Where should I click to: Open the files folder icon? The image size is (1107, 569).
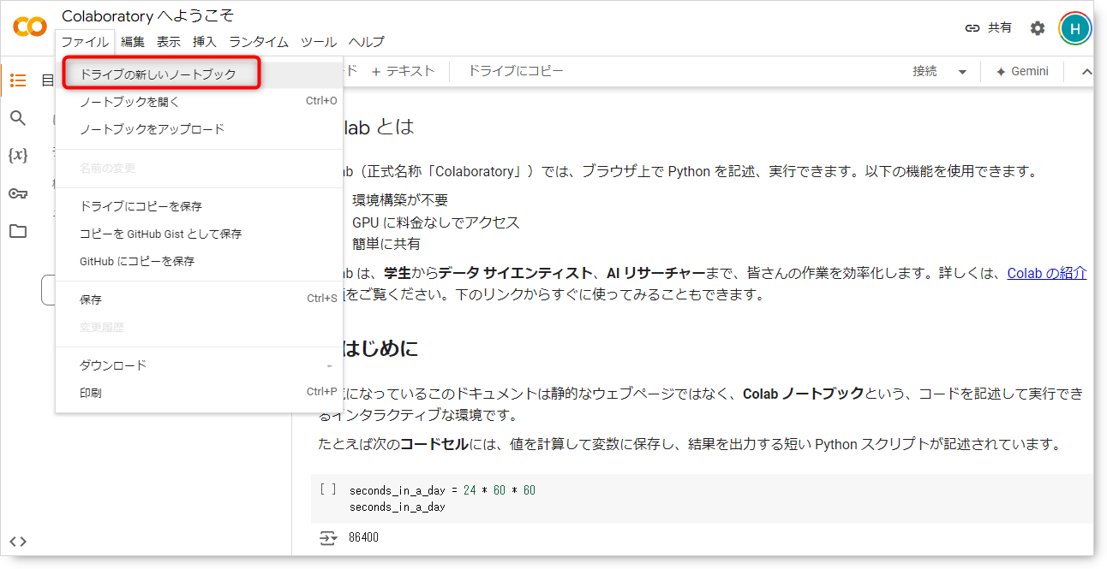[x=18, y=231]
